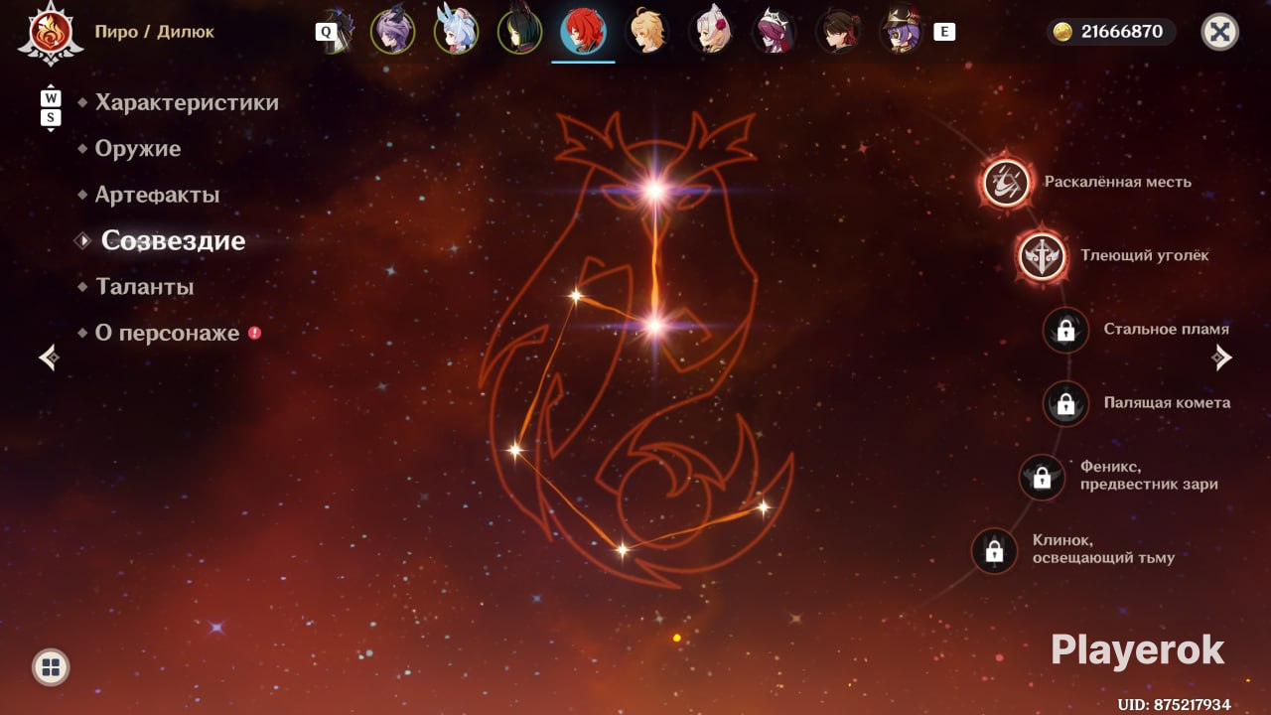This screenshot has width=1271, height=715.
Task: Select the portrait partly behind the Q key
Action: (343, 32)
